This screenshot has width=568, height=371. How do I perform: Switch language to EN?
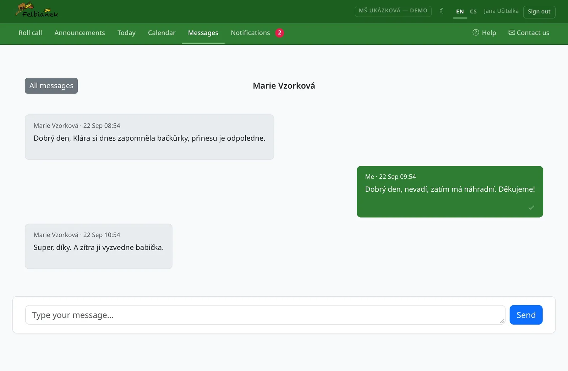pos(460,11)
